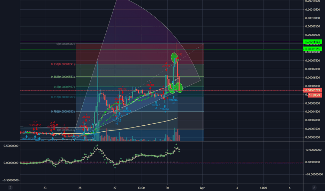Select Fibonacci level label 0.236(0.00007291)
This screenshot has height=191, width=325.
[x=63, y=64]
